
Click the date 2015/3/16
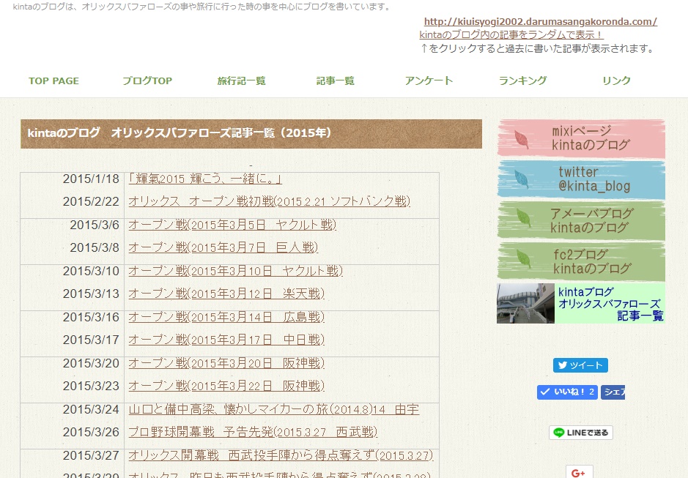pyautogui.click(x=91, y=317)
